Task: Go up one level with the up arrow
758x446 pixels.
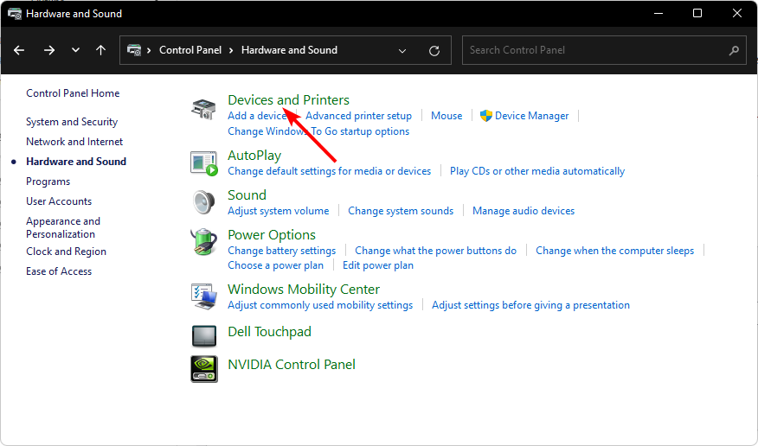Action: click(x=100, y=50)
